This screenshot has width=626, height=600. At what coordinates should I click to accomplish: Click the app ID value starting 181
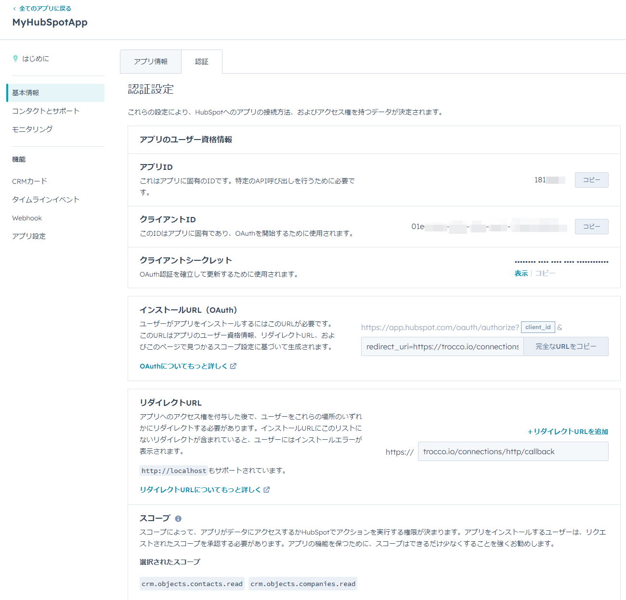pyautogui.click(x=549, y=180)
